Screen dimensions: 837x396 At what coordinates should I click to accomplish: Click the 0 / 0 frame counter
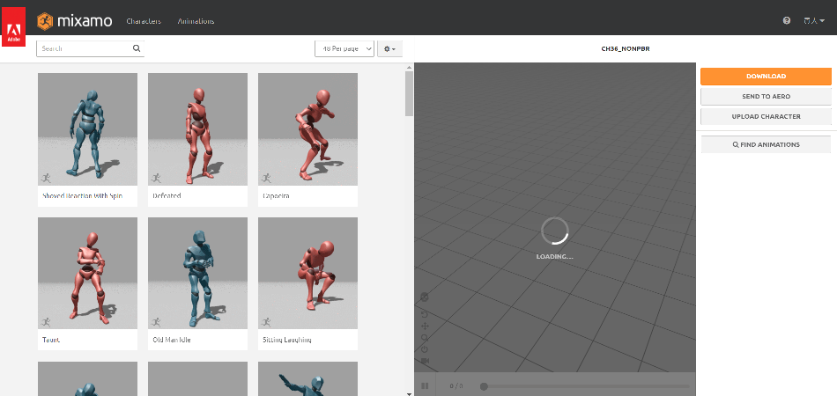click(456, 386)
